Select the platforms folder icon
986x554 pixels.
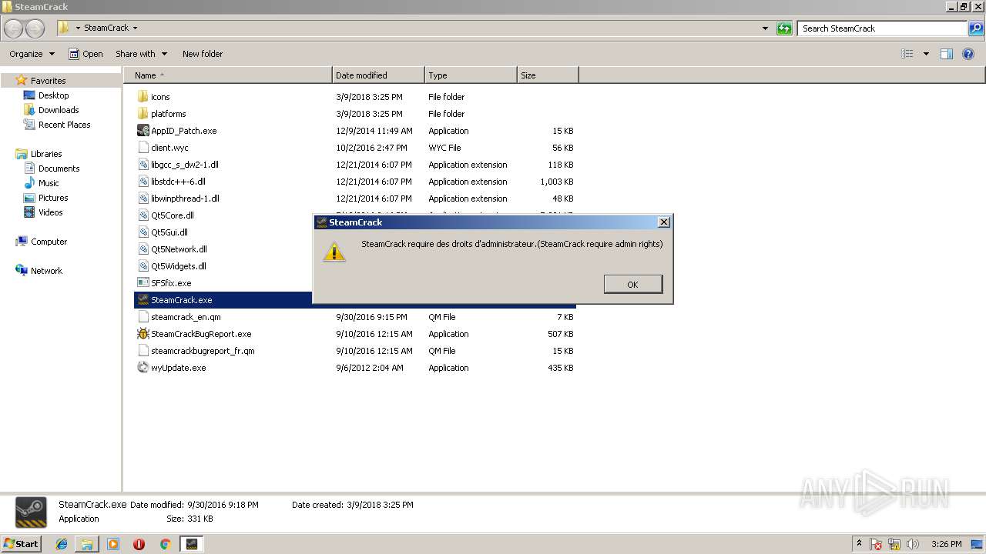coord(143,114)
